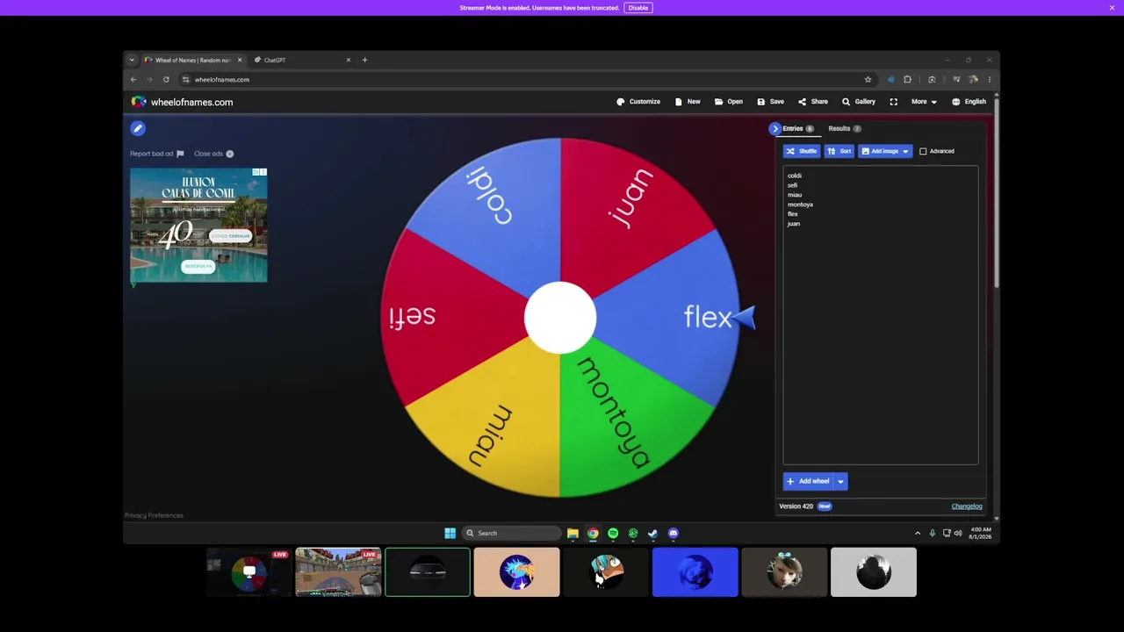The image size is (1124, 632).
Task: Disable Streamer Mode
Action: [x=638, y=8]
